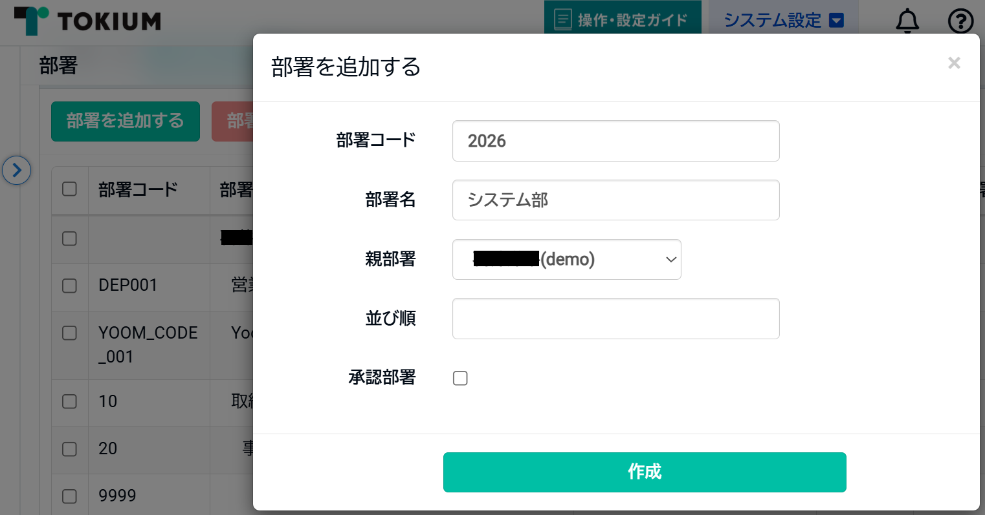The height and width of the screenshot is (515, 985).
Task: Expand the sidebar with the chevron arrow
Action: coord(17,171)
